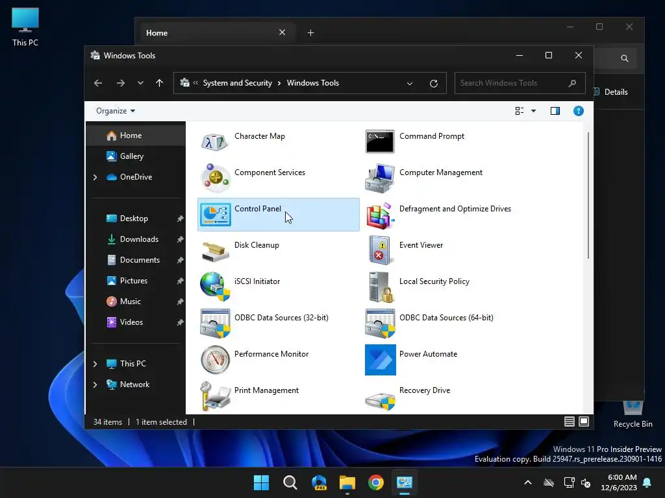Click the blue Help question mark icon
The width and height of the screenshot is (665, 498).
[x=579, y=111]
